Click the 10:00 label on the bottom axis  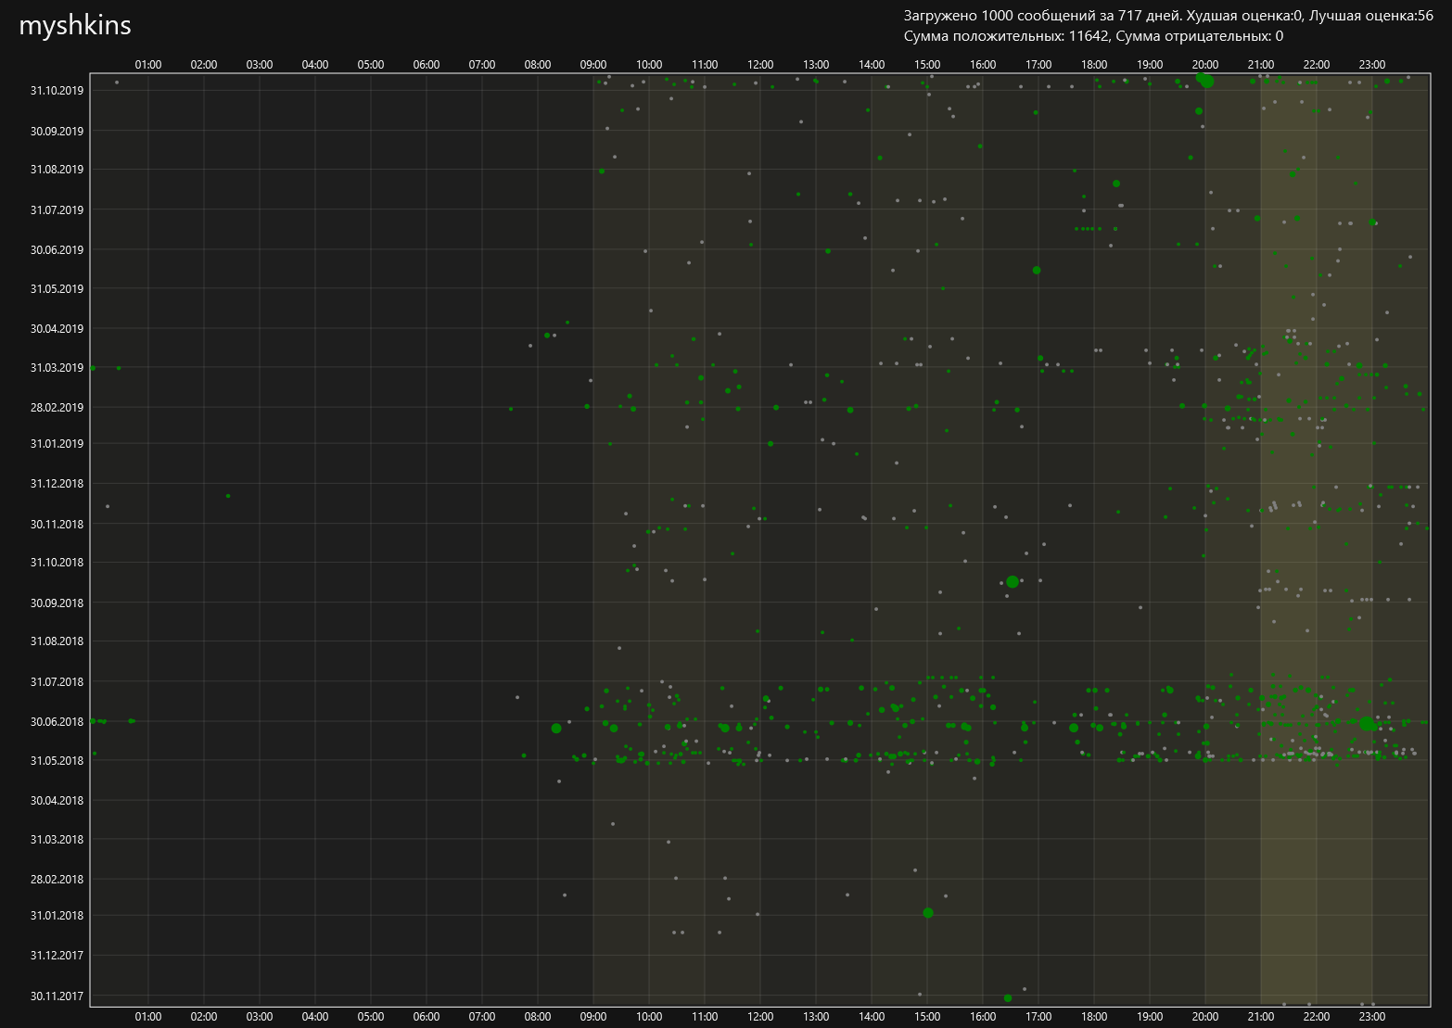coord(649,1017)
